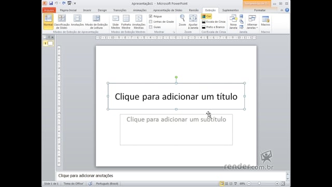332x187 pixels.
Task: Click the Normal view icon in status bar
Action: (x=222, y=183)
